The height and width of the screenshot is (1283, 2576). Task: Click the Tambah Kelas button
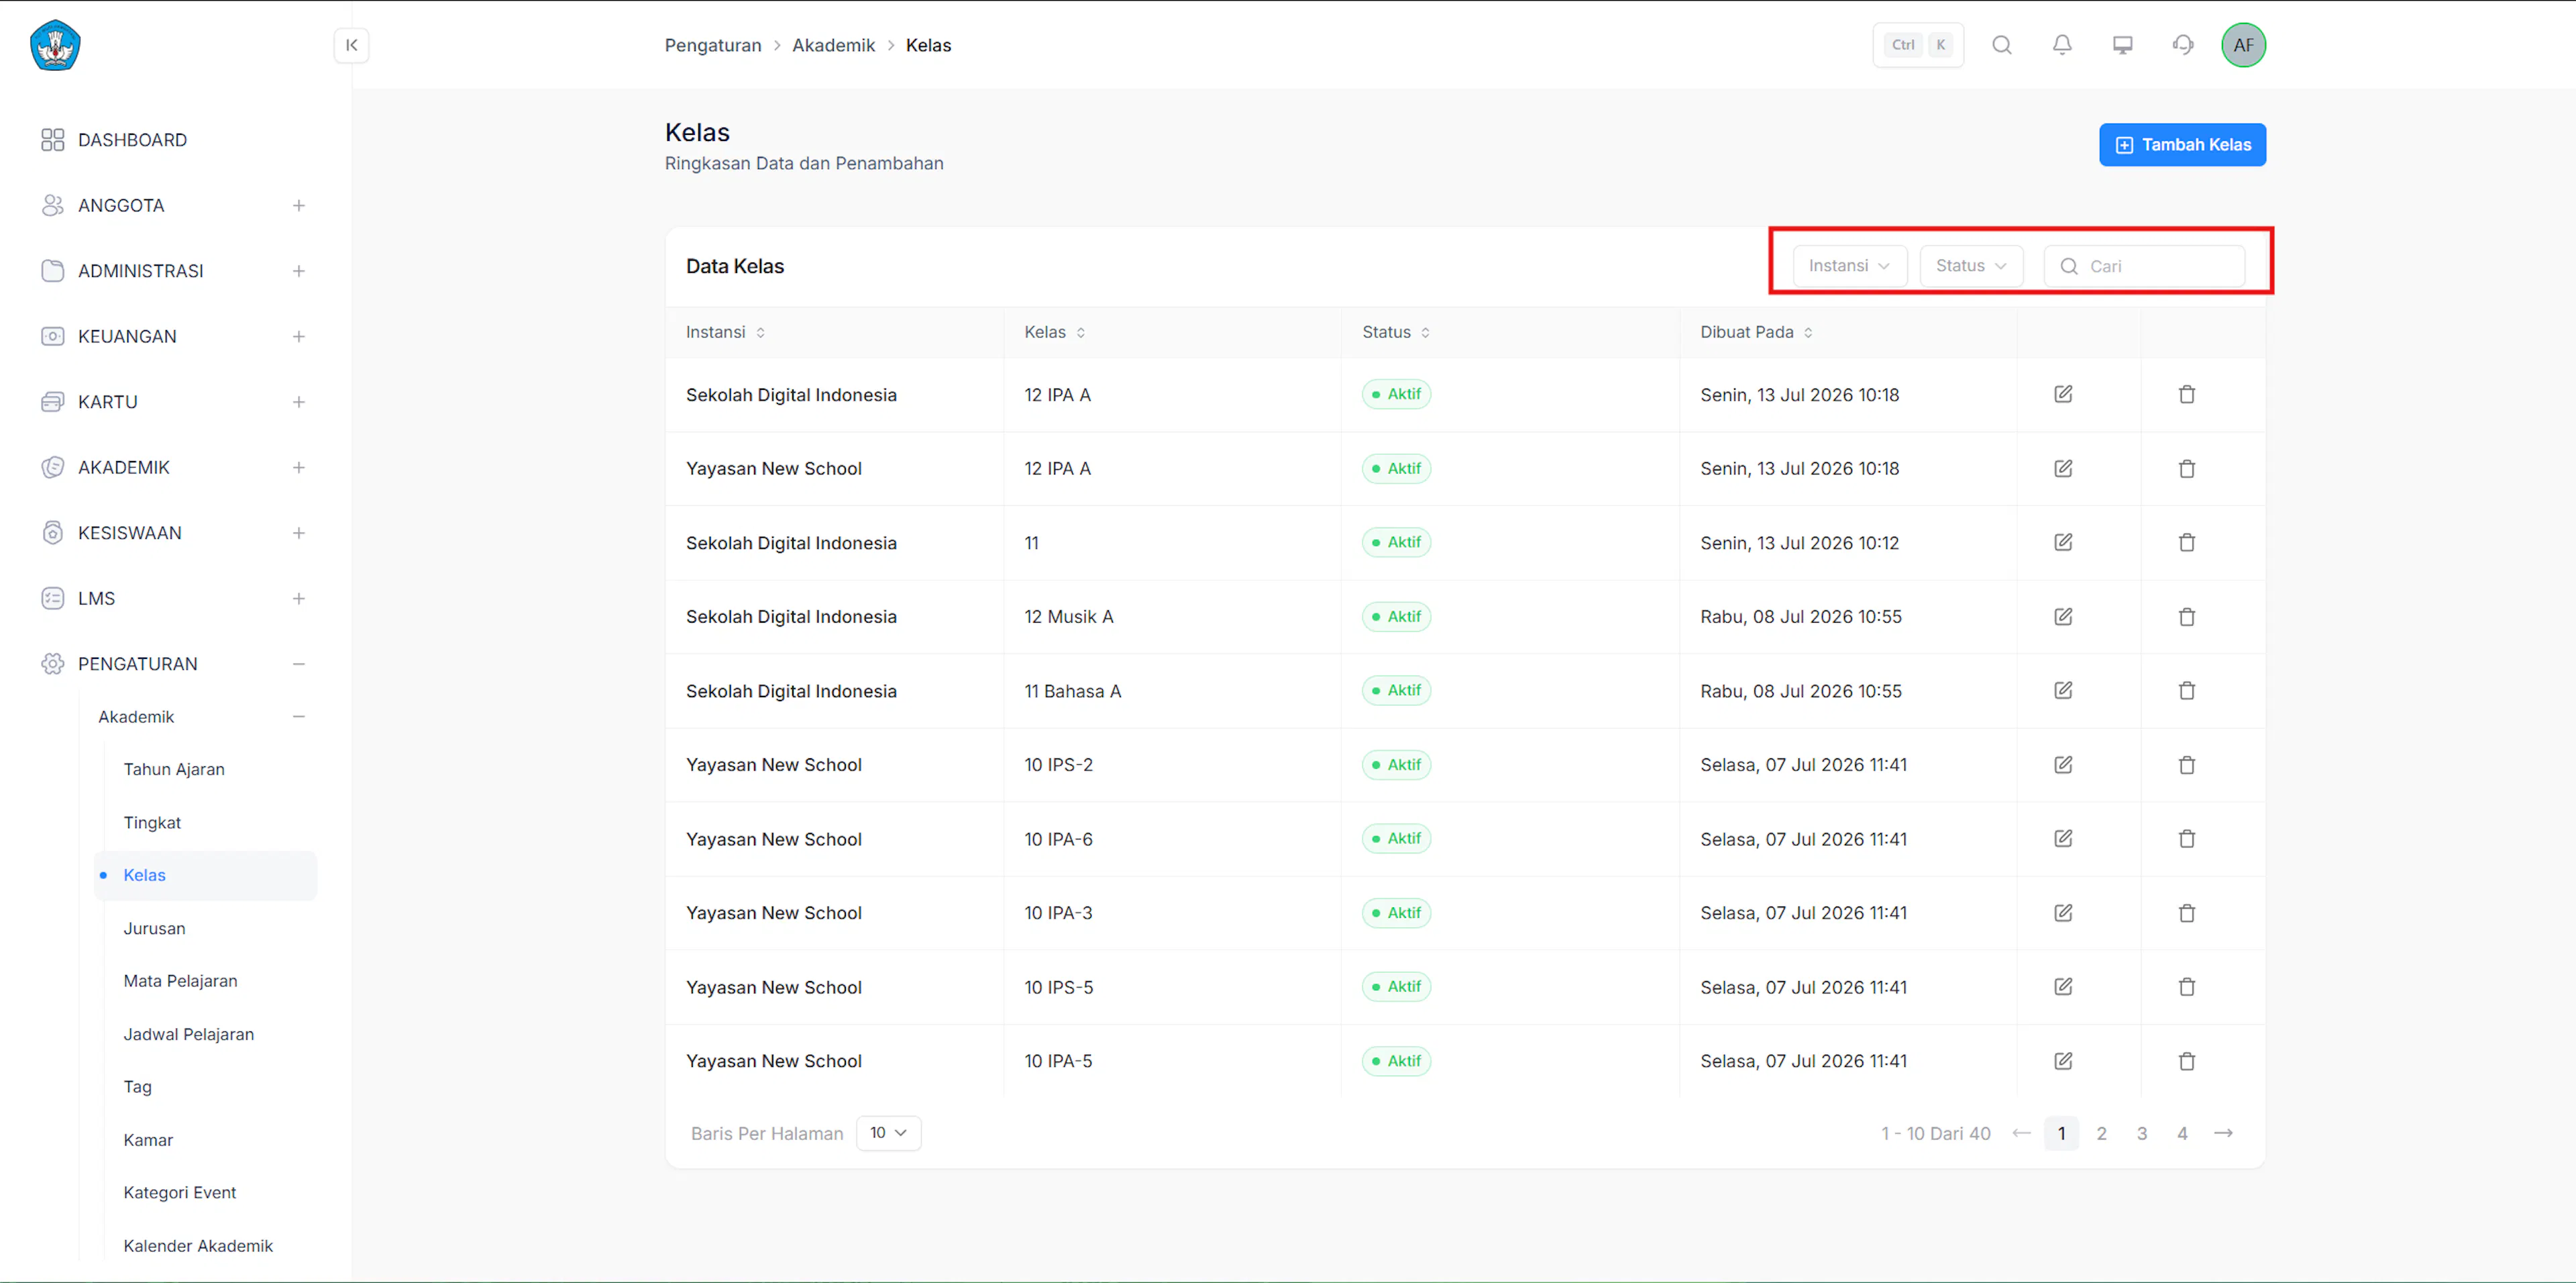tap(2182, 145)
